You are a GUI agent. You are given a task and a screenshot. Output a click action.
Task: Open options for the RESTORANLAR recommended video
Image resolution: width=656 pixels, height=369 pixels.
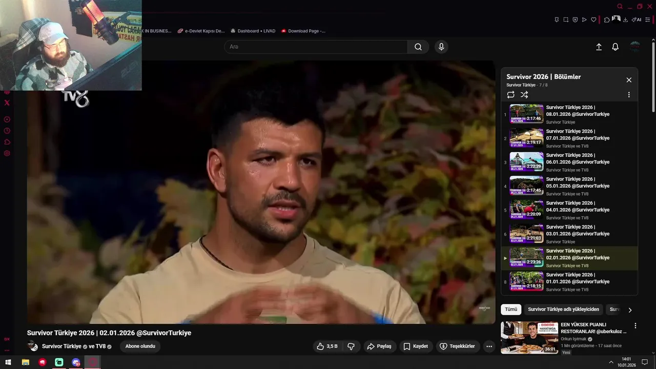(x=635, y=326)
